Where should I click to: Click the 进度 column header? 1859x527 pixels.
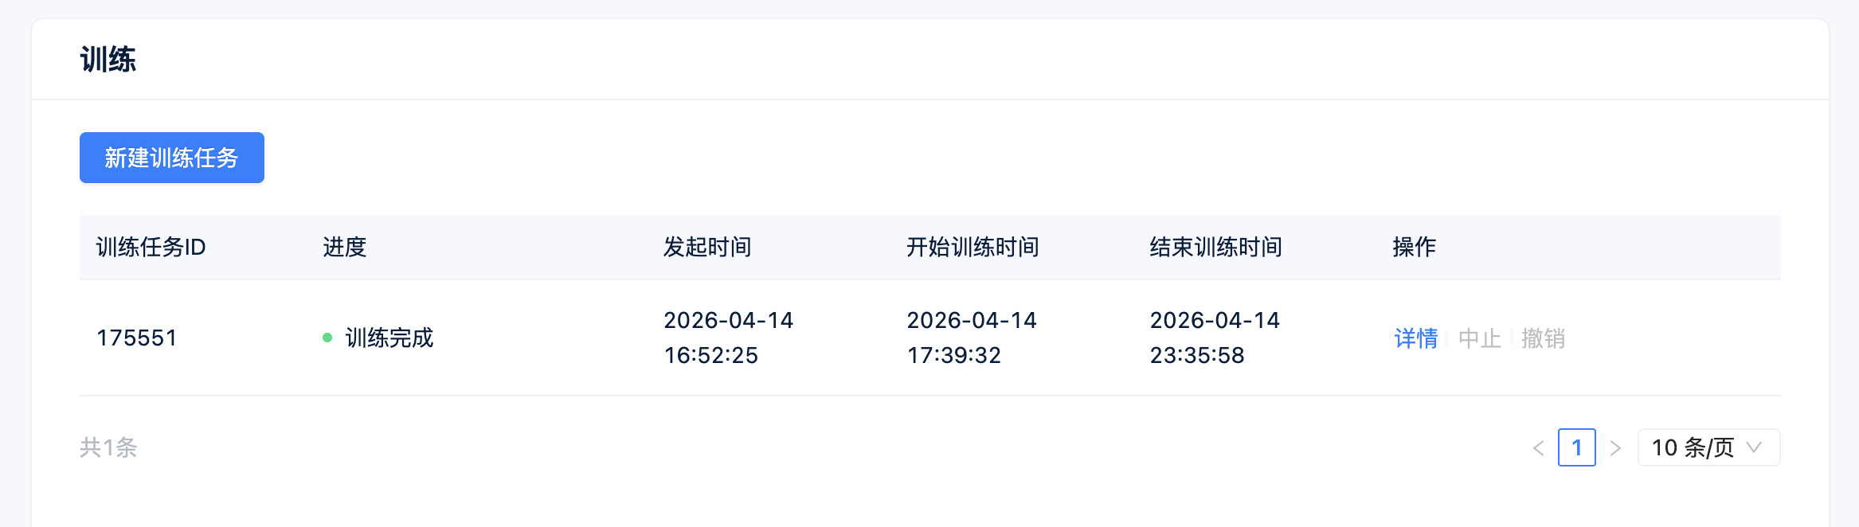343,248
